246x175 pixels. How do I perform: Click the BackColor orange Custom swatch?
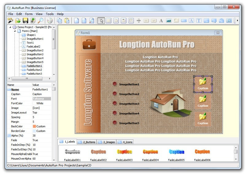(x=34, y=126)
